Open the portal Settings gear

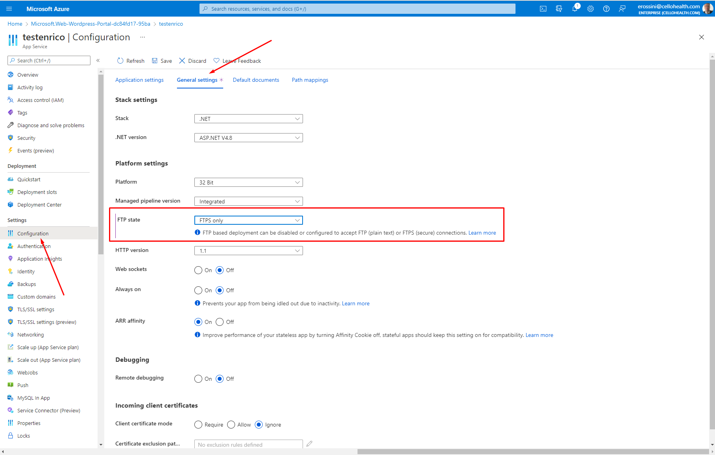point(591,8)
